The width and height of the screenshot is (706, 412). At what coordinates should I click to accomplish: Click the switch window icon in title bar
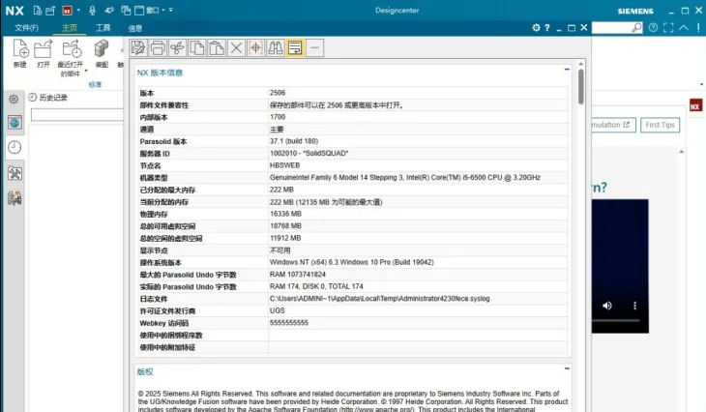point(126,11)
